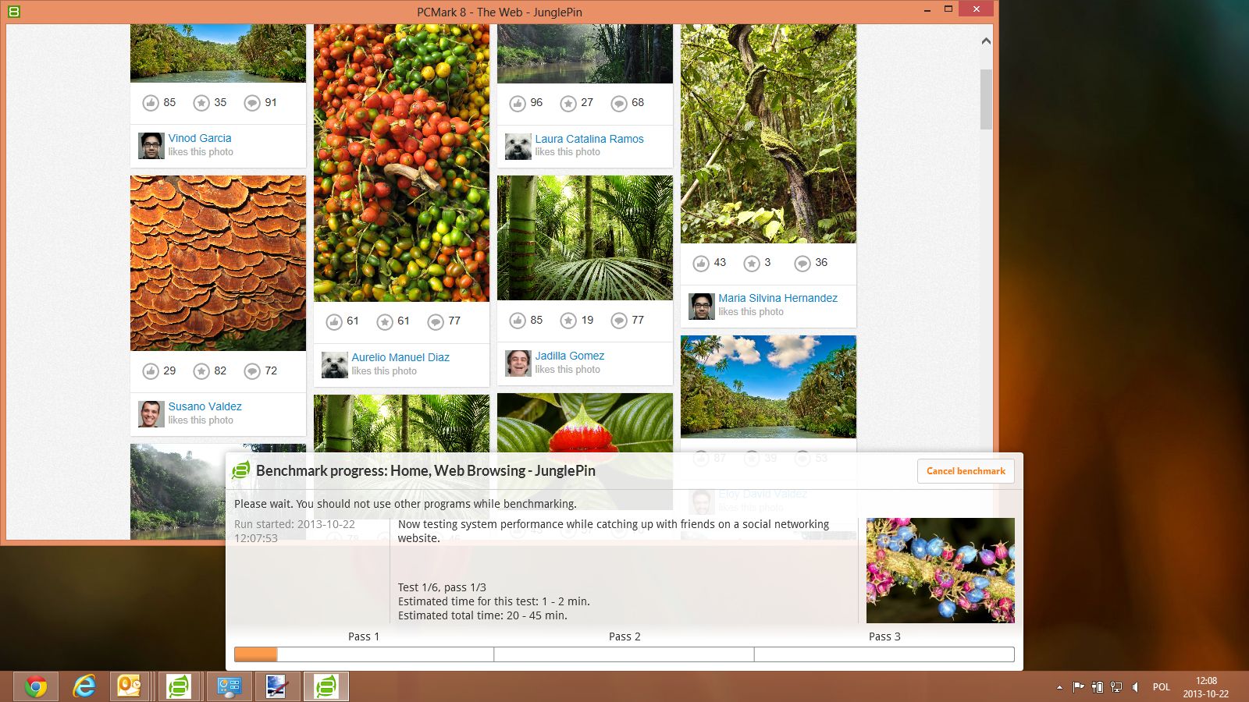Open Jadilla Gomez profile link
Image resolution: width=1249 pixels, height=702 pixels.
[x=570, y=356]
